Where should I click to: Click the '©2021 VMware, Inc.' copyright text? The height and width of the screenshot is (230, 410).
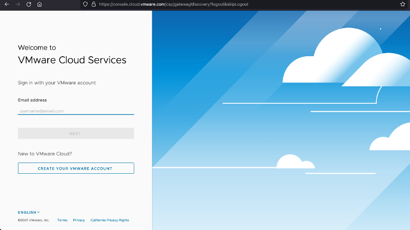[x=33, y=220]
